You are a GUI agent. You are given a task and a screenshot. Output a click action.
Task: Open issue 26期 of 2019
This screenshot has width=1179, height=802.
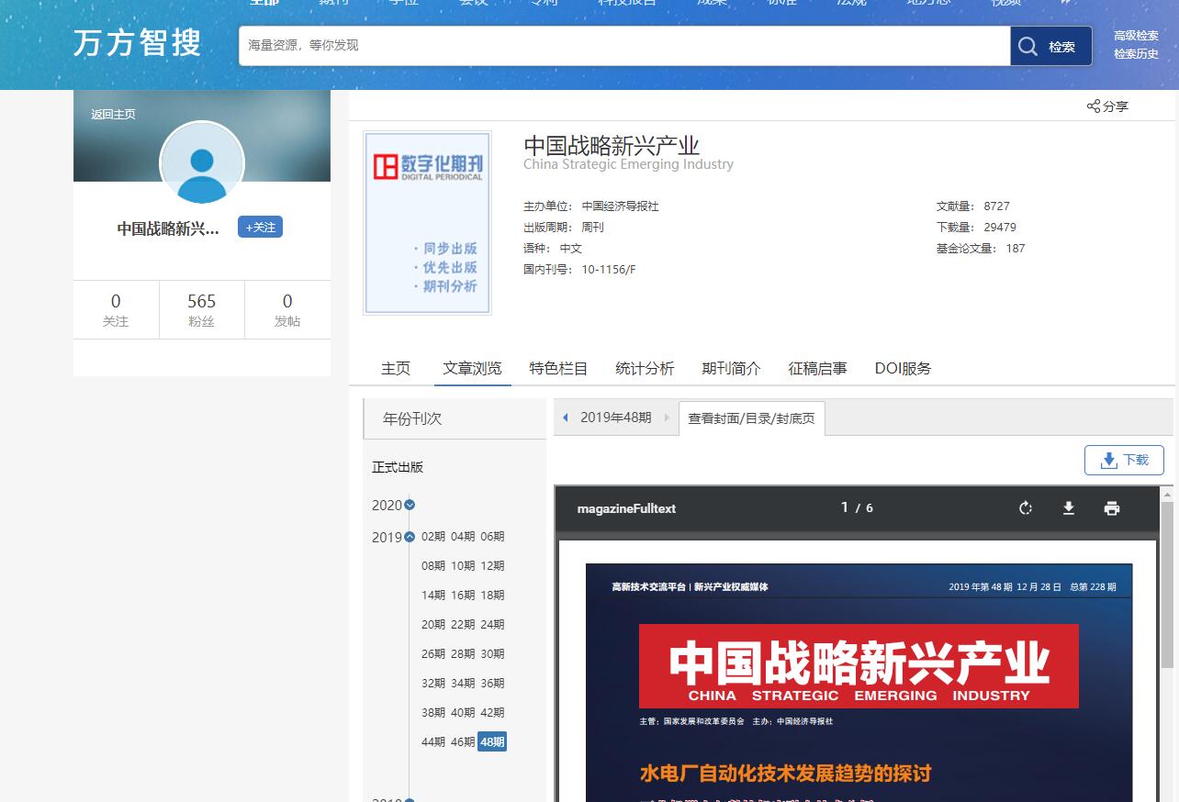pyautogui.click(x=433, y=654)
